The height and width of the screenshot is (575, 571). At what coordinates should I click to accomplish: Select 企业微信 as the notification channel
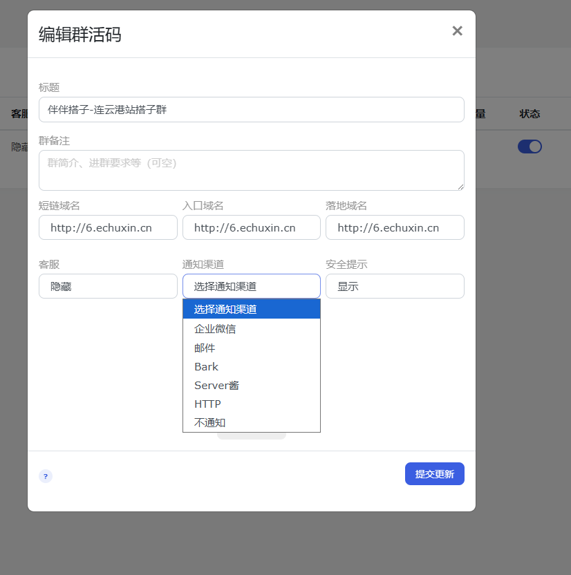coord(214,330)
